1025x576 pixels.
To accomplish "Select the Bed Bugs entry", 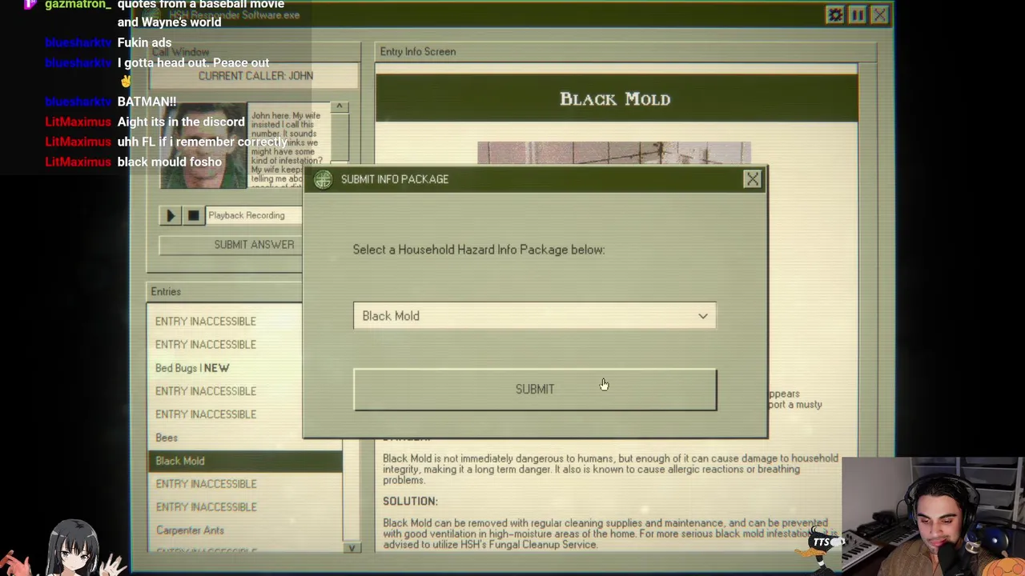I will [192, 368].
